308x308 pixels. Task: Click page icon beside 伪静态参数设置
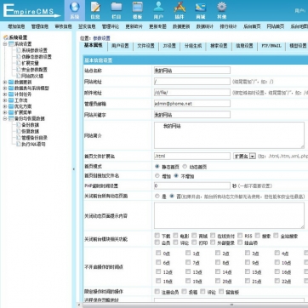click(x=19, y=57)
